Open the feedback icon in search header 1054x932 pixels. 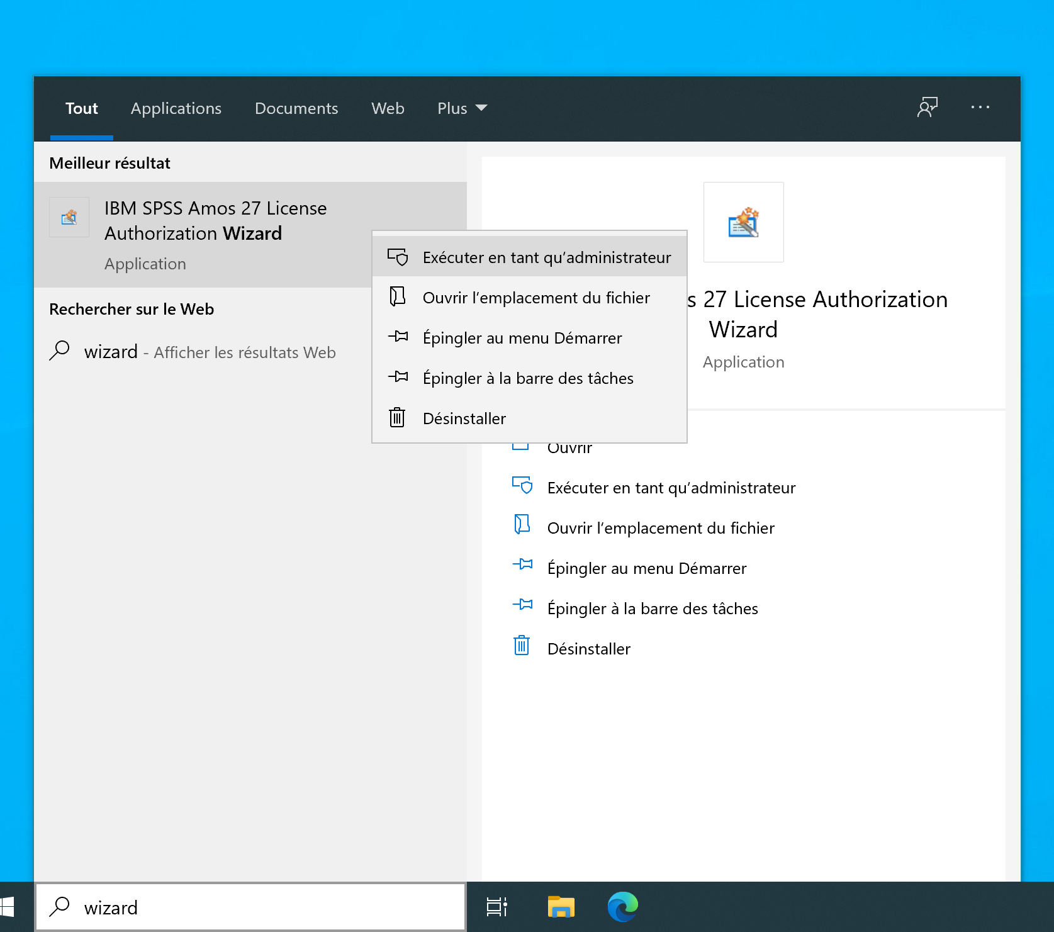point(927,108)
